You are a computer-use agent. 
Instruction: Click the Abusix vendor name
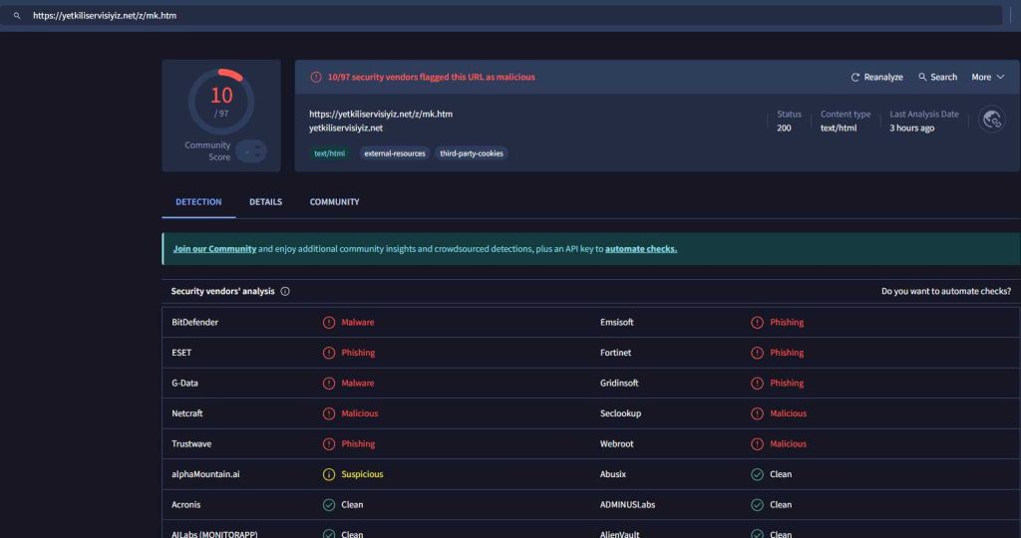(613, 474)
